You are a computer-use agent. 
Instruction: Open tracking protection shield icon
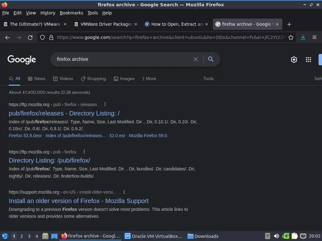click(x=42, y=37)
